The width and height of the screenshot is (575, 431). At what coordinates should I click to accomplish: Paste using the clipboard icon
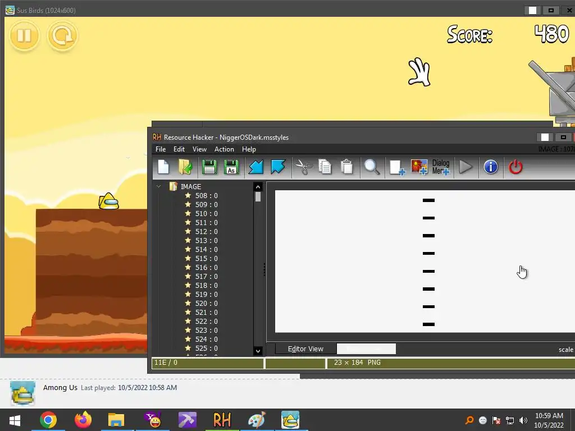tap(346, 167)
